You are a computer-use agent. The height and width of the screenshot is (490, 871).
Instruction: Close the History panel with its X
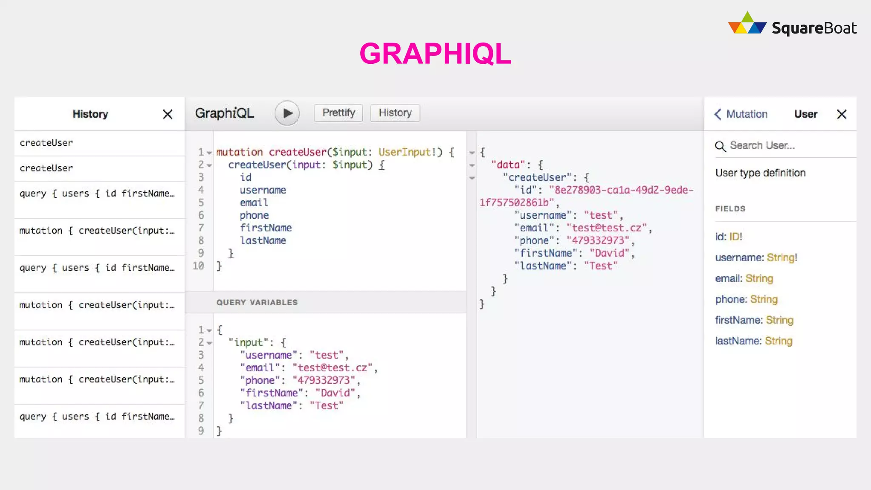click(168, 114)
